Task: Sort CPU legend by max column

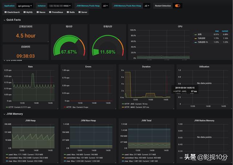Action: (x=217, y=31)
